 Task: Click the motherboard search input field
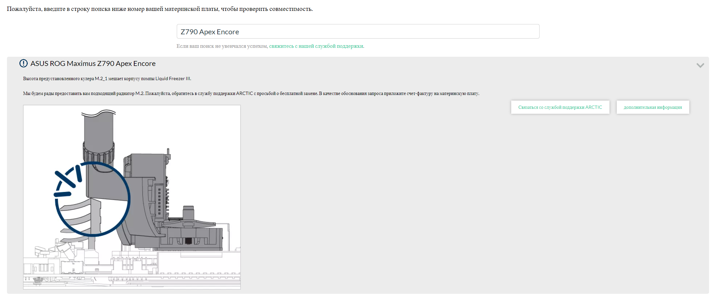pyautogui.click(x=358, y=31)
